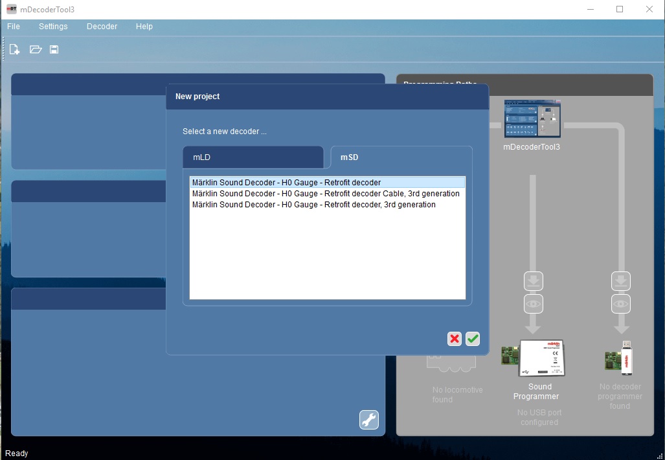Screen dimensions: 665x460
Task: Open the Help menu
Action: click(x=144, y=27)
